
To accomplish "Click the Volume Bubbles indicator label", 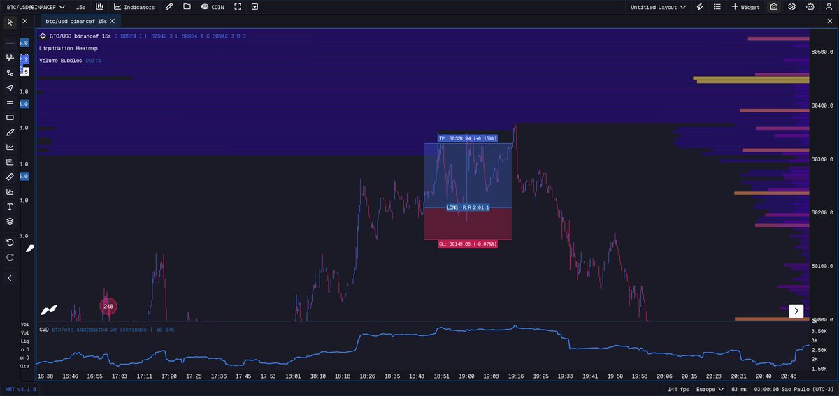I will [61, 61].
